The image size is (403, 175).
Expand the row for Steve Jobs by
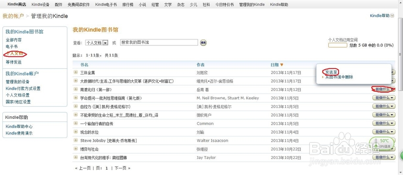[76, 140]
